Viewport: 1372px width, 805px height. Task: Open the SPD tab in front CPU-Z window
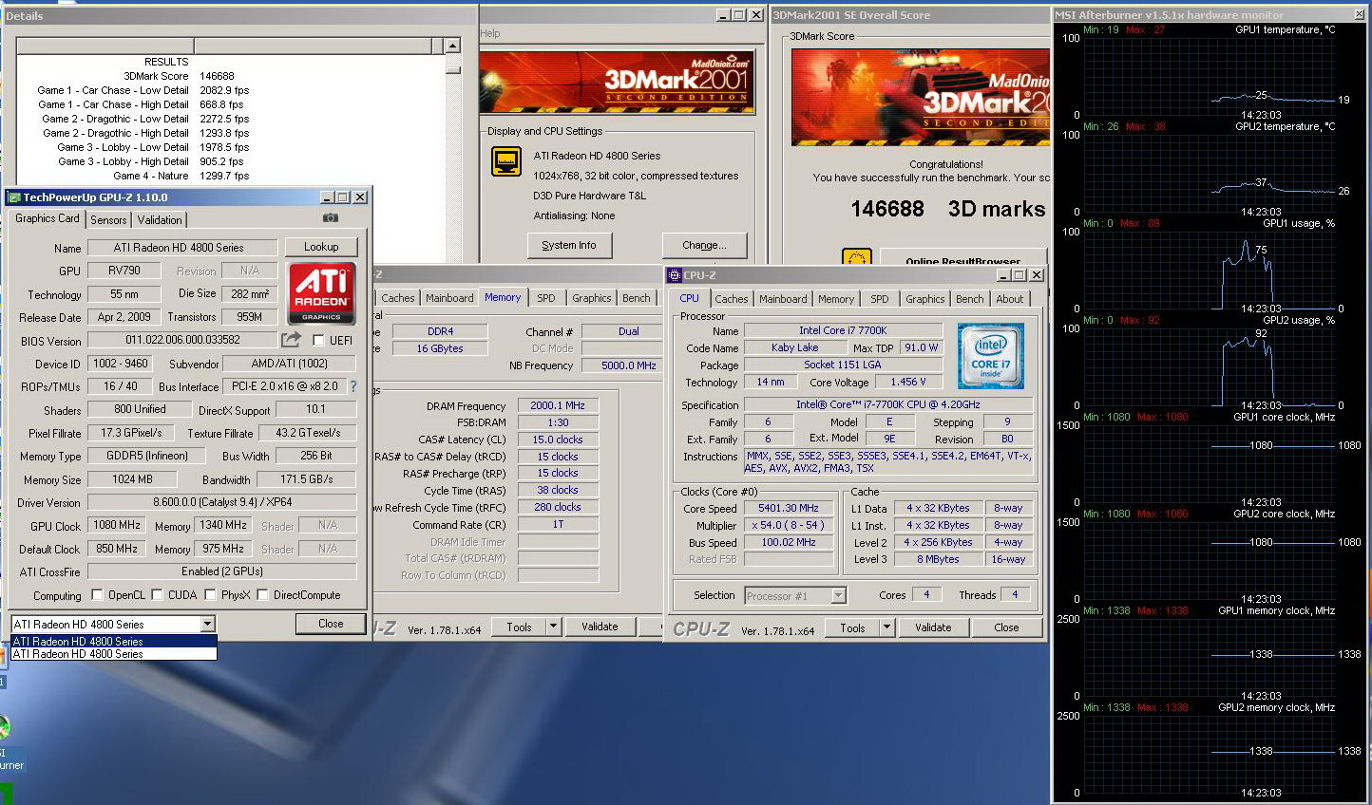880,299
